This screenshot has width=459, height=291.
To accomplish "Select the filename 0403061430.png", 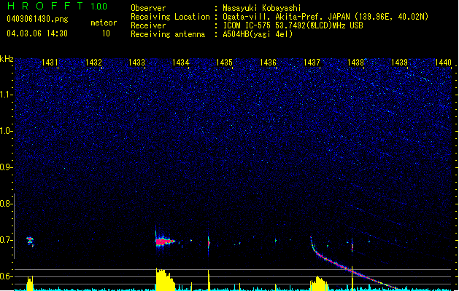I will pyautogui.click(x=37, y=19).
